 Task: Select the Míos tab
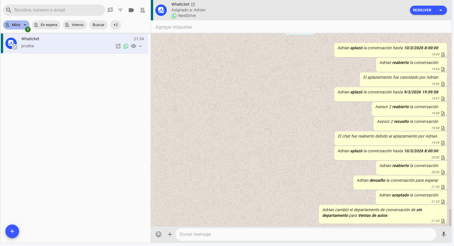(16, 25)
